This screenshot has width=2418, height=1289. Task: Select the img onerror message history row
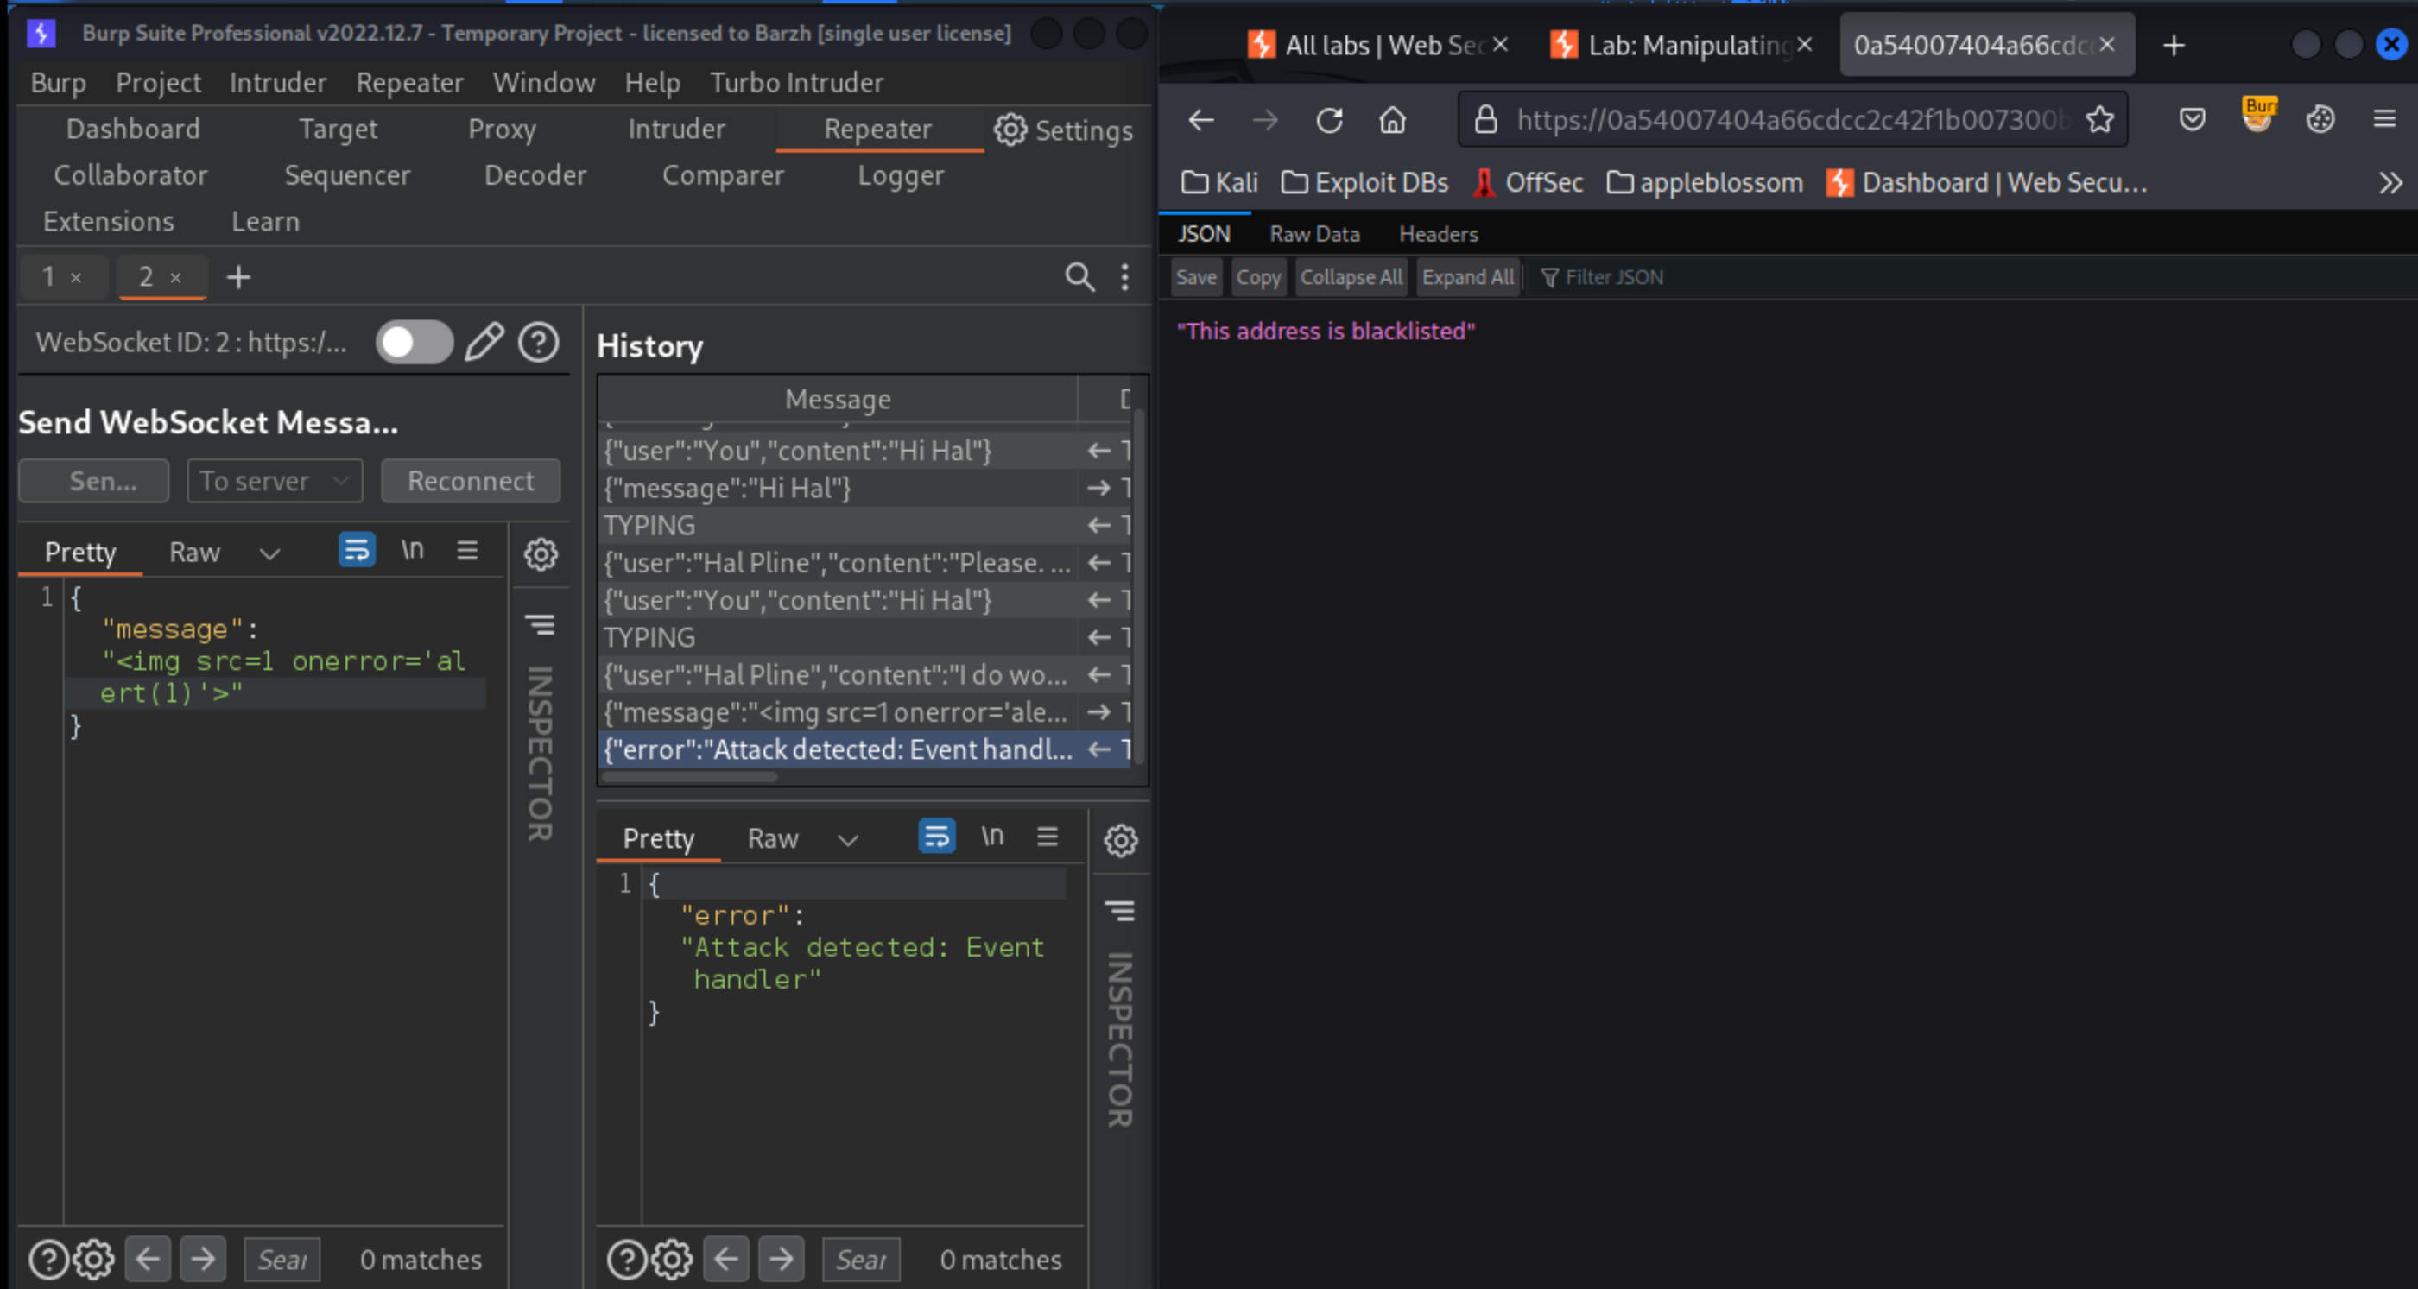[864, 712]
